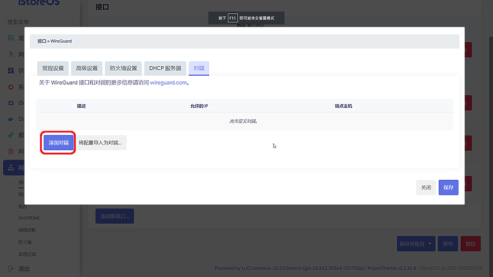Click the home dashboard icon in sidebar
Screen dimensions: 493x277
11,38
